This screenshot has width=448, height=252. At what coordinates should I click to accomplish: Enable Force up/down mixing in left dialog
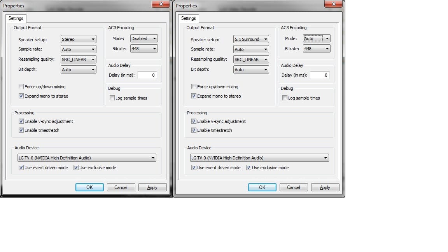(21, 87)
